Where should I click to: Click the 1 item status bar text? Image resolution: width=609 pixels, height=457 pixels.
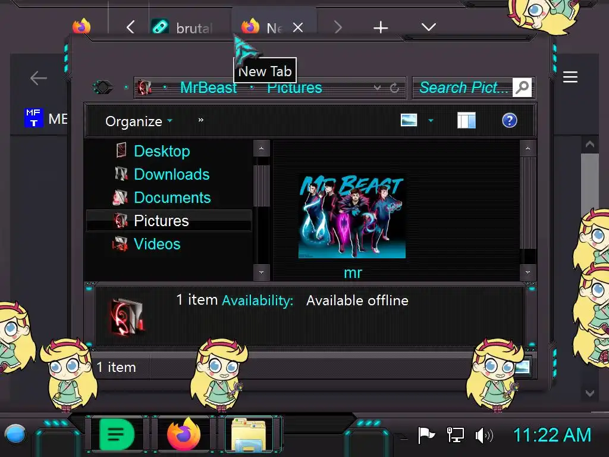click(x=116, y=367)
